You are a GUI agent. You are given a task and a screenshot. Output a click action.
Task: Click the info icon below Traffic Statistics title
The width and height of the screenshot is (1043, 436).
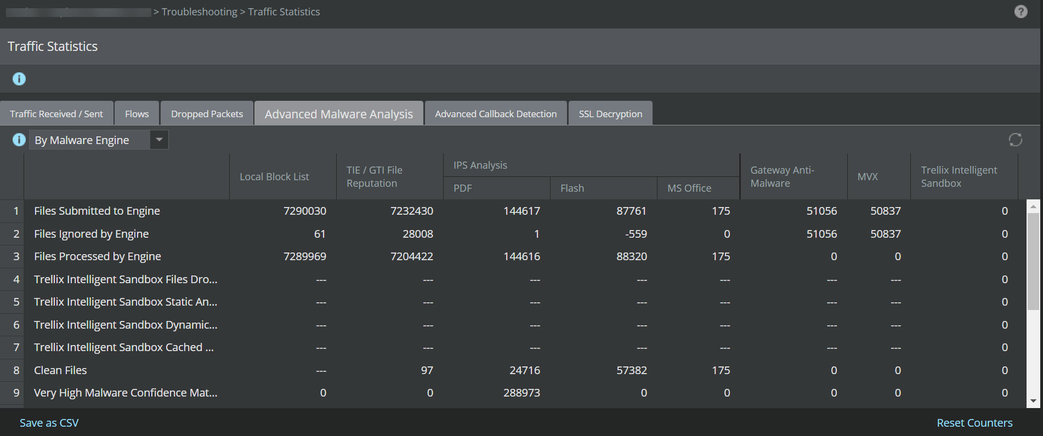coord(19,79)
